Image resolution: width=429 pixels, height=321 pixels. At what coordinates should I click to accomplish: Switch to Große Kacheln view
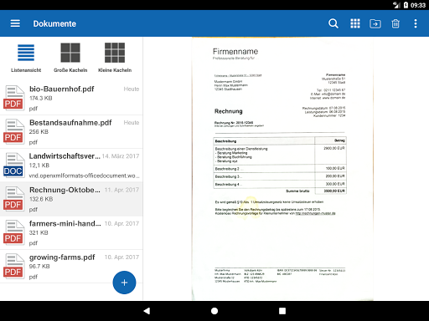pyautogui.click(x=70, y=58)
